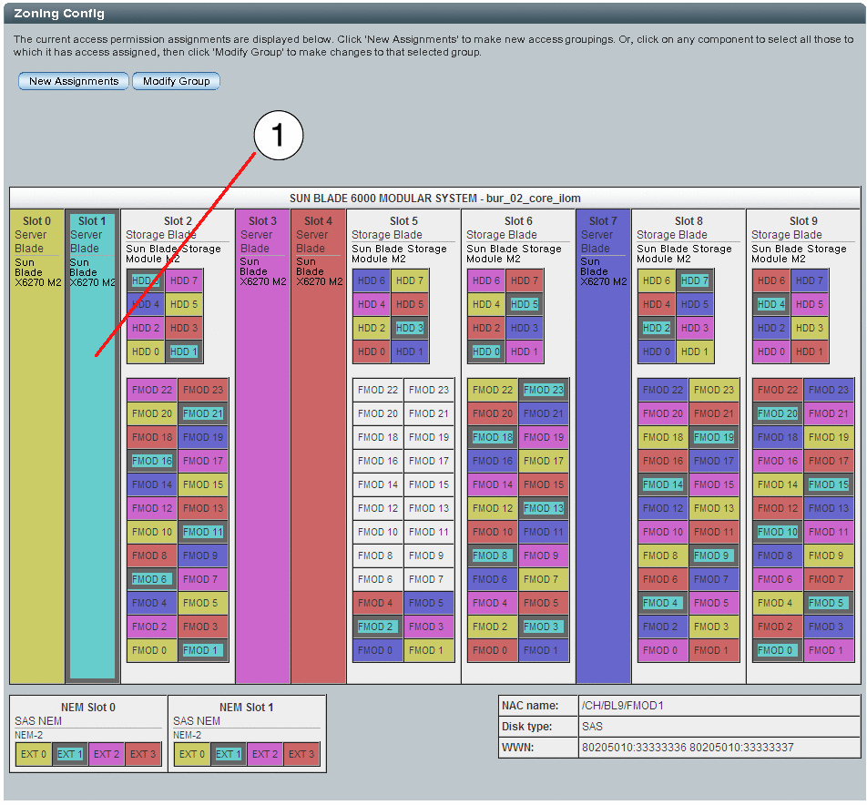Click the Disk type value SAS

[x=592, y=727]
